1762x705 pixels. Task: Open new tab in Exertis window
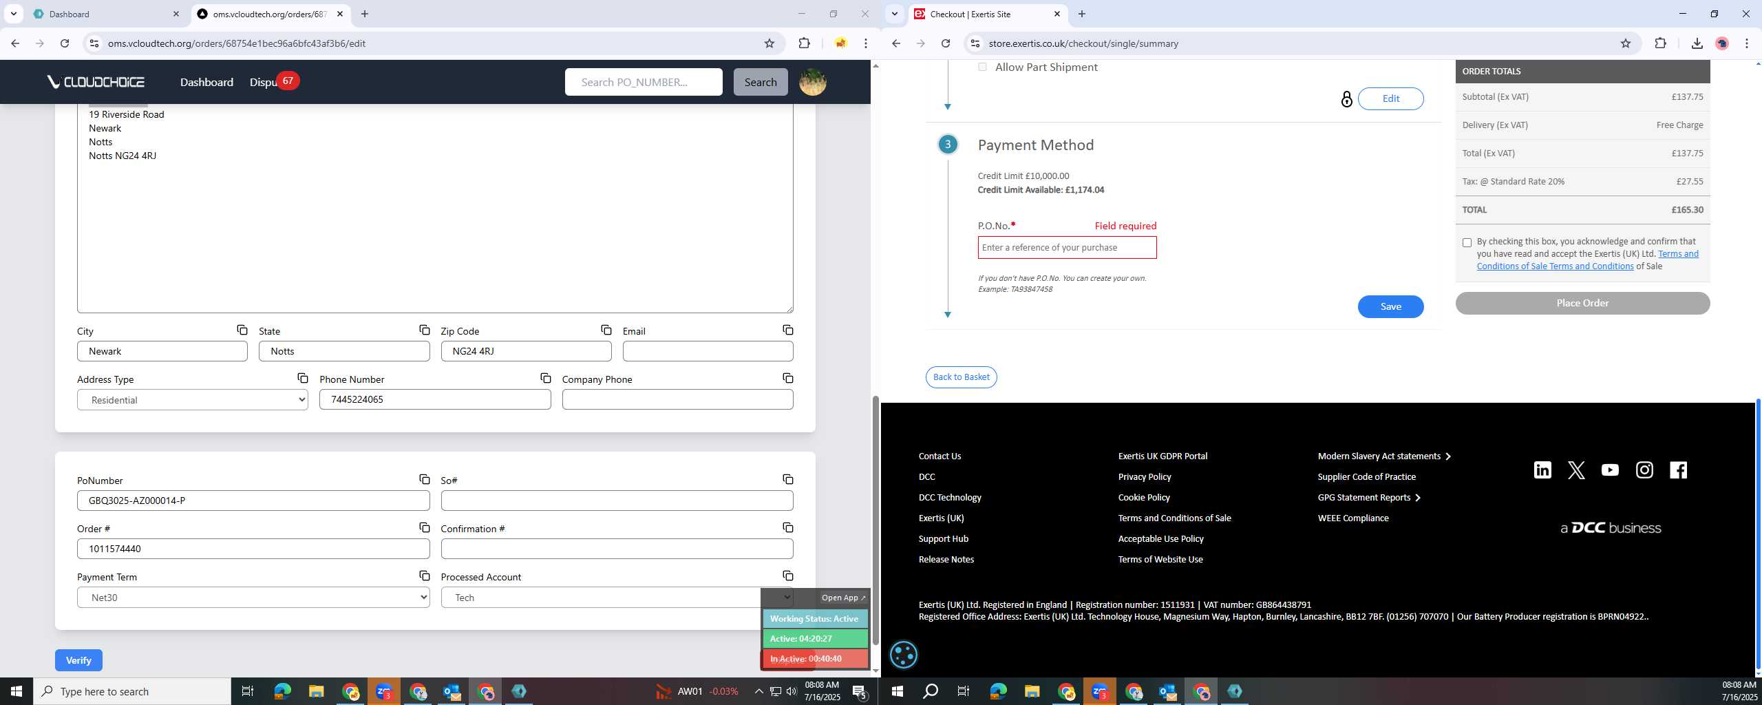click(1081, 14)
